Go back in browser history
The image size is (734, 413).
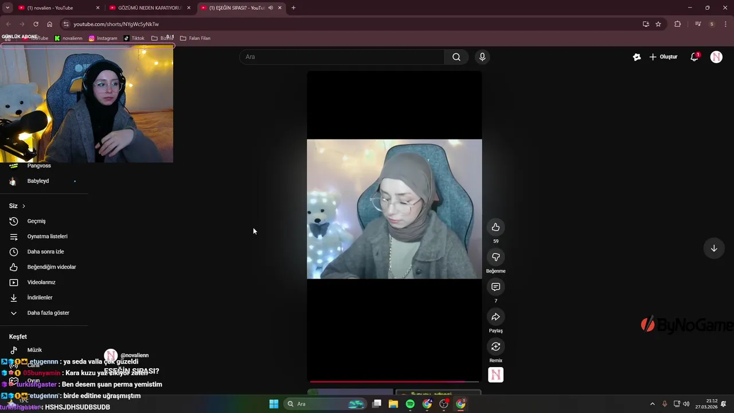[x=8, y=24]
